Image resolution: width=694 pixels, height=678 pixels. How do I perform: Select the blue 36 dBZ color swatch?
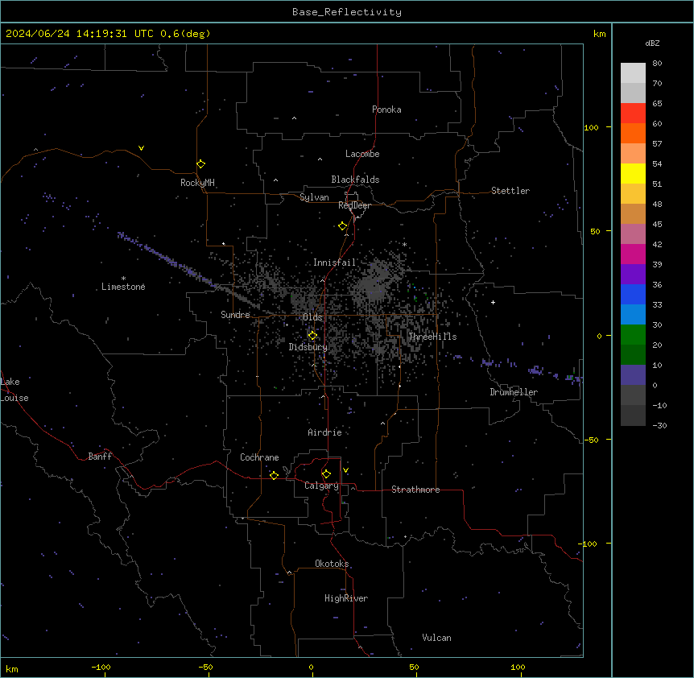633,294
